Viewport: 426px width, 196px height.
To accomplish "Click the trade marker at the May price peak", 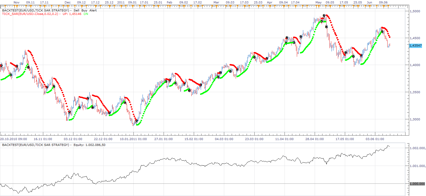I will click(x=324, y=16).
